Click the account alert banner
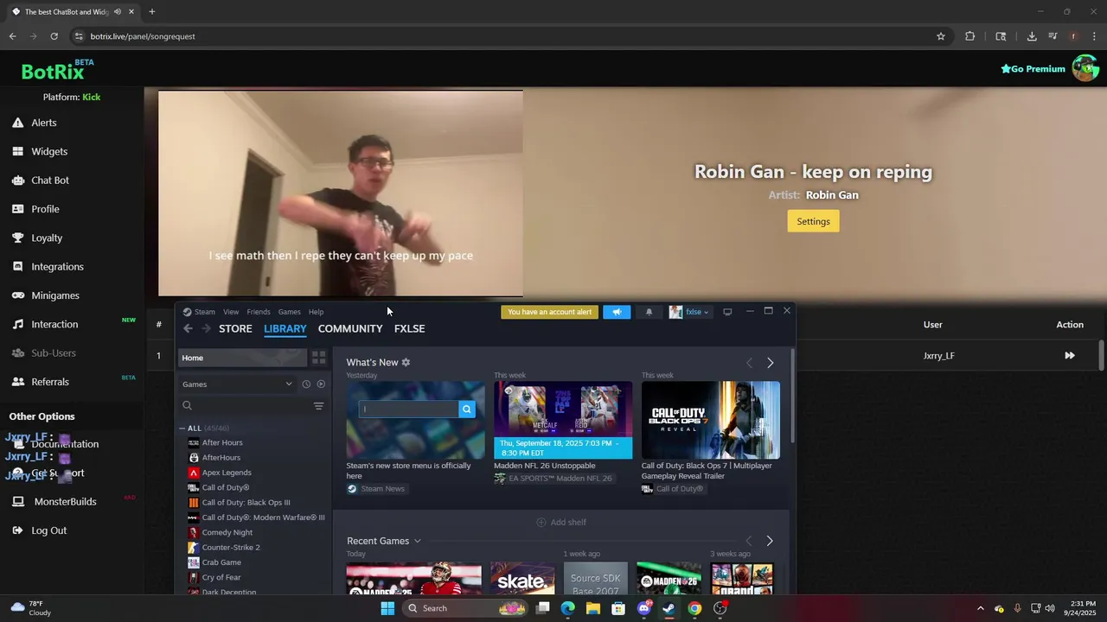The image size is (1107, 622). coord(550,312)
